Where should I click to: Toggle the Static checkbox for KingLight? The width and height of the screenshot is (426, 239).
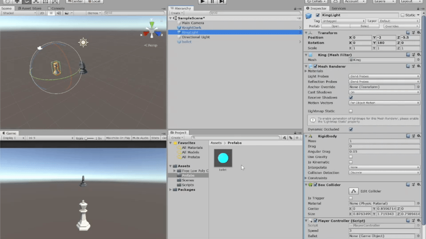click(402, 15)
